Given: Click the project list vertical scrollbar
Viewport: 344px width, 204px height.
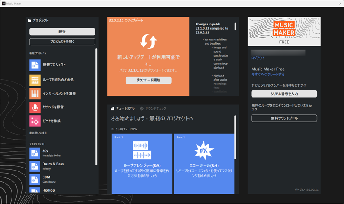Looking at the screenshot, I should click(x=96, y=107).
